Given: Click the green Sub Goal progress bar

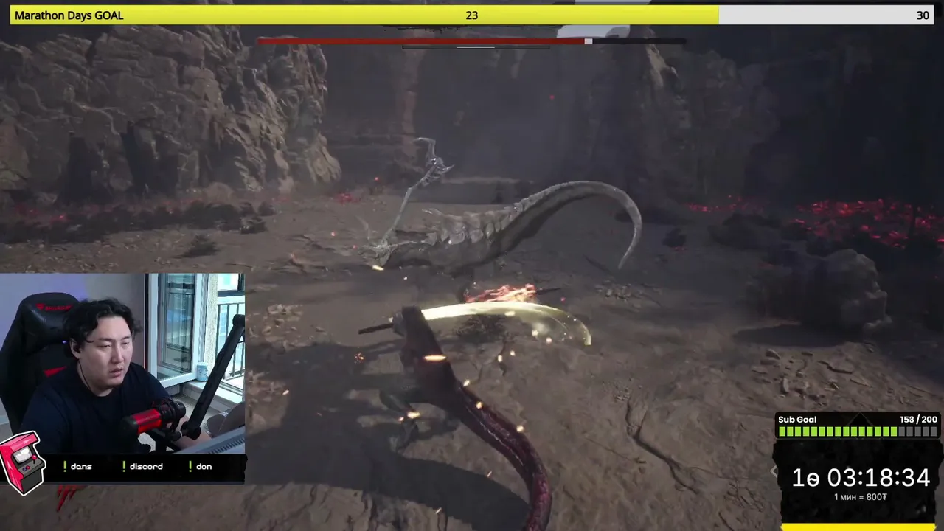Looking at the screenshot, I should point(858,432).
